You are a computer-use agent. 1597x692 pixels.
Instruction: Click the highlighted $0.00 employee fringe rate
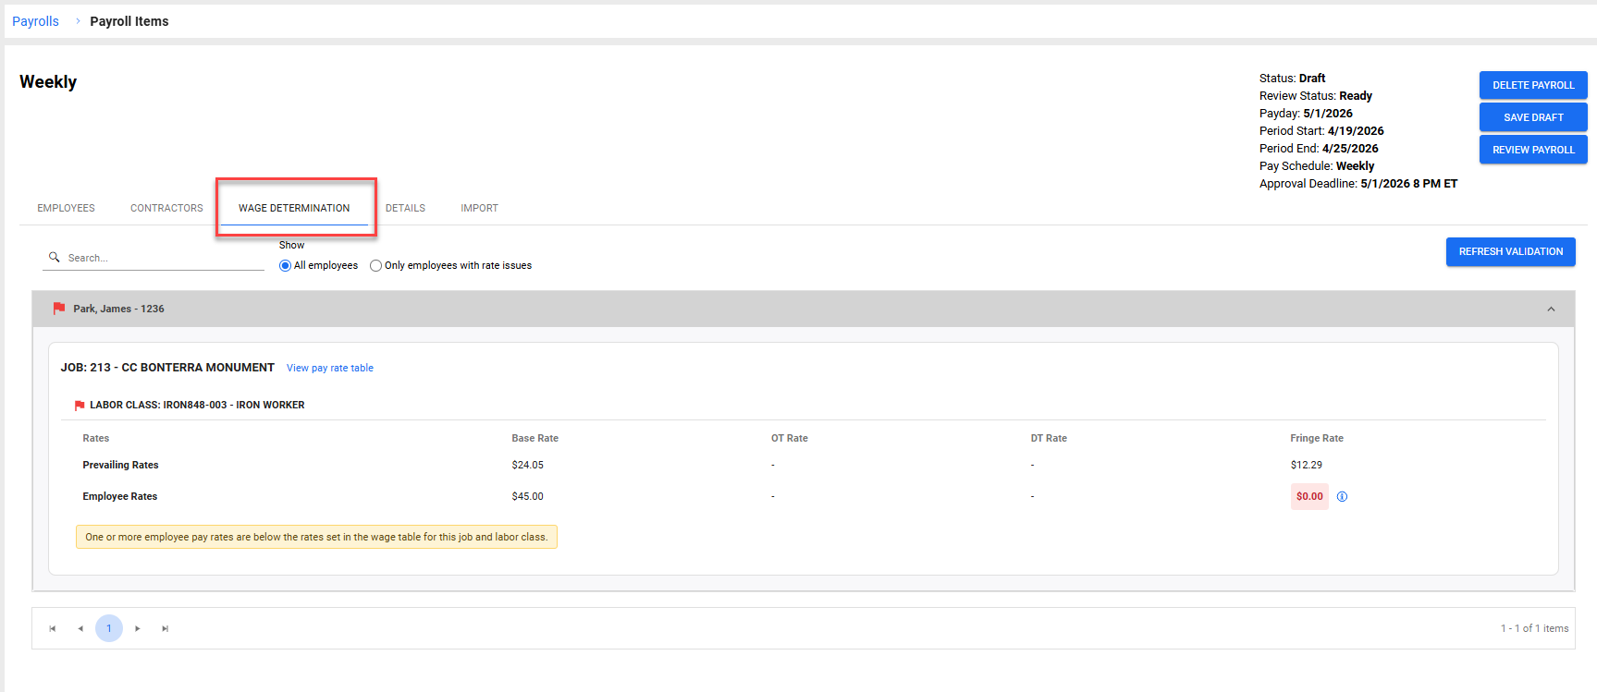pos(1309,497)
